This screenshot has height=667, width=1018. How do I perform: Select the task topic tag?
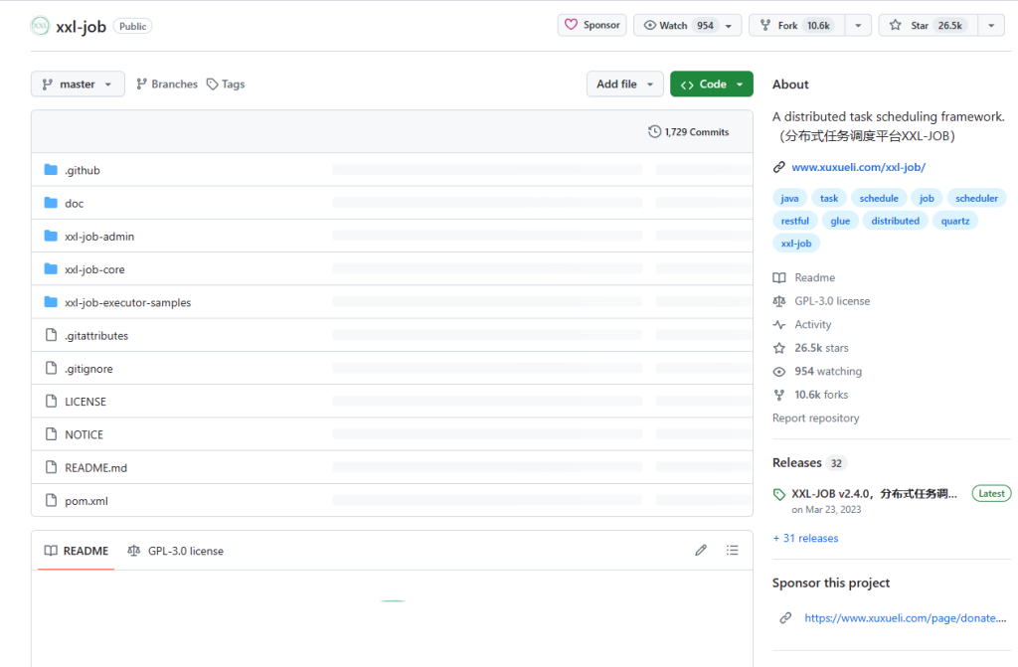pos(829,198)
